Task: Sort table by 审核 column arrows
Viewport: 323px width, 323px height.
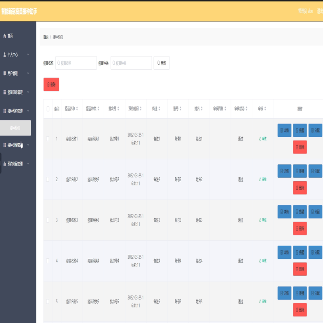Action: [x=265, y=109]
